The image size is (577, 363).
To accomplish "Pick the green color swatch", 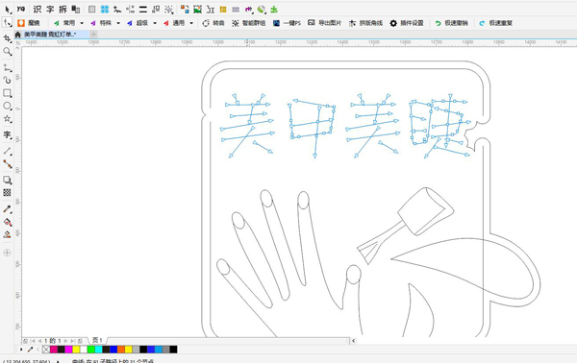I will click(x=91, y=350).
